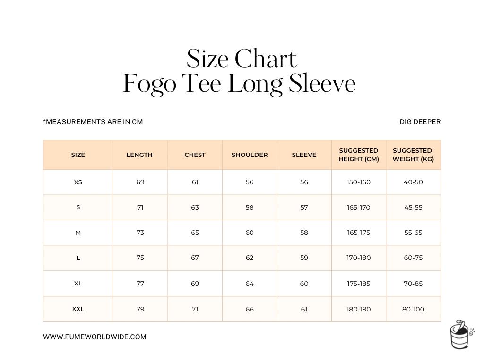484x363 pixels.
Task: Click the Fogo Tee Long Sleeve subtitle
Action: (239, 84)
